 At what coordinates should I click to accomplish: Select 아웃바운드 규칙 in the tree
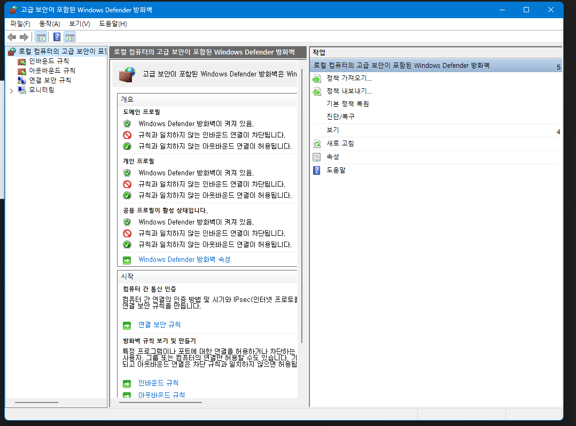pyautogui.click(x=52, y=71)
